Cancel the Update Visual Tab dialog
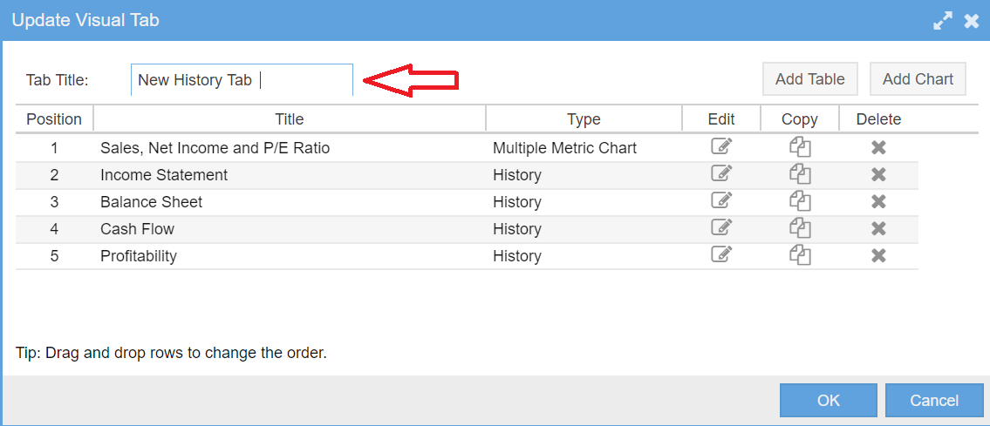The height and width of the screenshot is (426, 990). click(934, 401)
